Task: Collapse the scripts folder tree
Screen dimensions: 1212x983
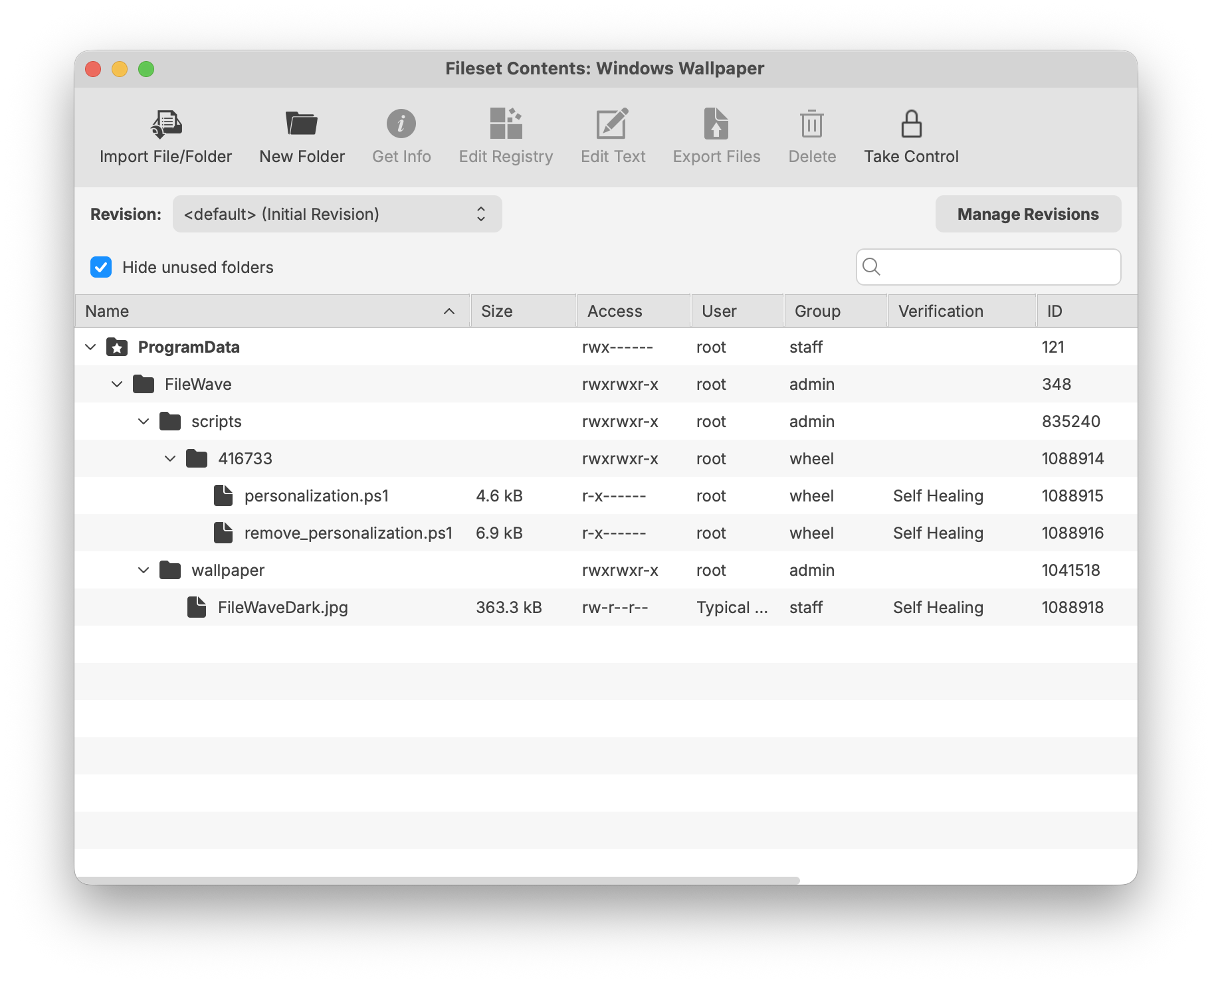Action: (x=144, y=422)
